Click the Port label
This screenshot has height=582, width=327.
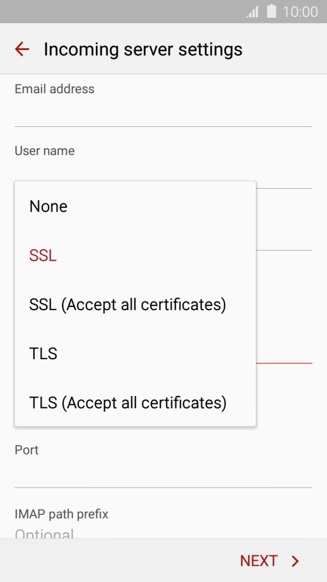(x=26, y=450)
